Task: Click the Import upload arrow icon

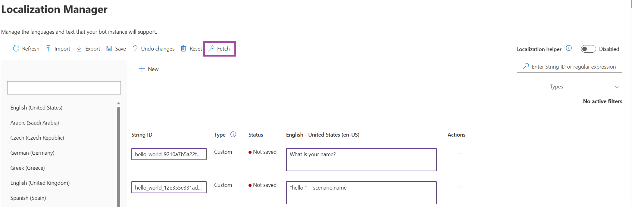Action: click(x=48, y=49)
